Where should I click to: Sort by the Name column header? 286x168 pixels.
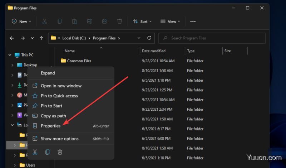[70, 51]
